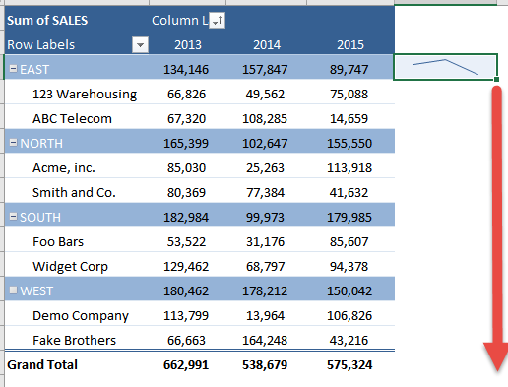This screenshot has height=387, width=508.
Task: Select the '123 Warehousing' row label
Action: 85,95
